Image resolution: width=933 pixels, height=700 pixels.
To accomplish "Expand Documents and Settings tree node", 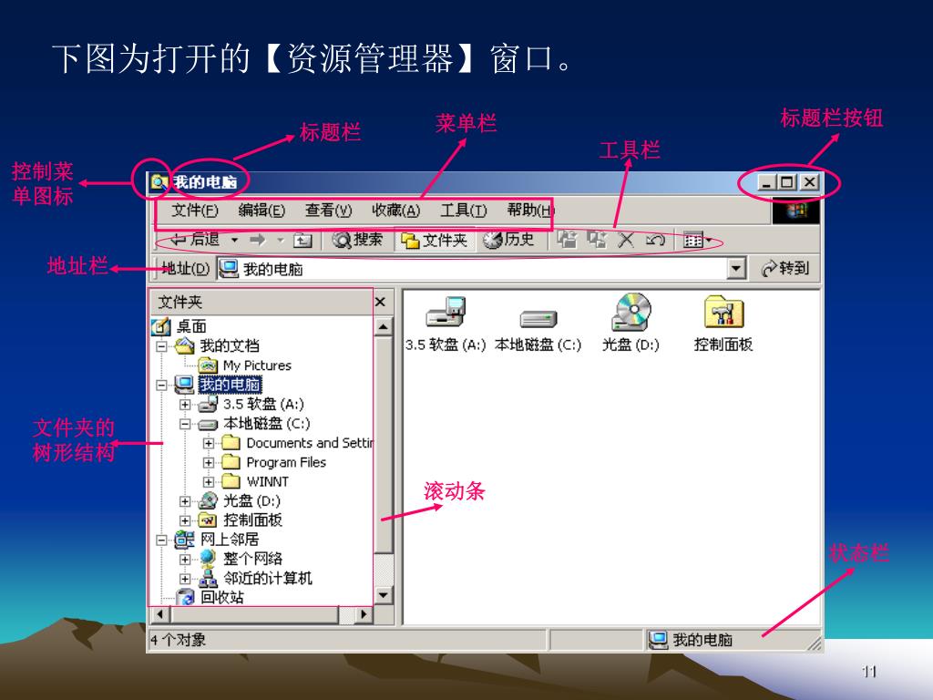I will coord(209,443).
